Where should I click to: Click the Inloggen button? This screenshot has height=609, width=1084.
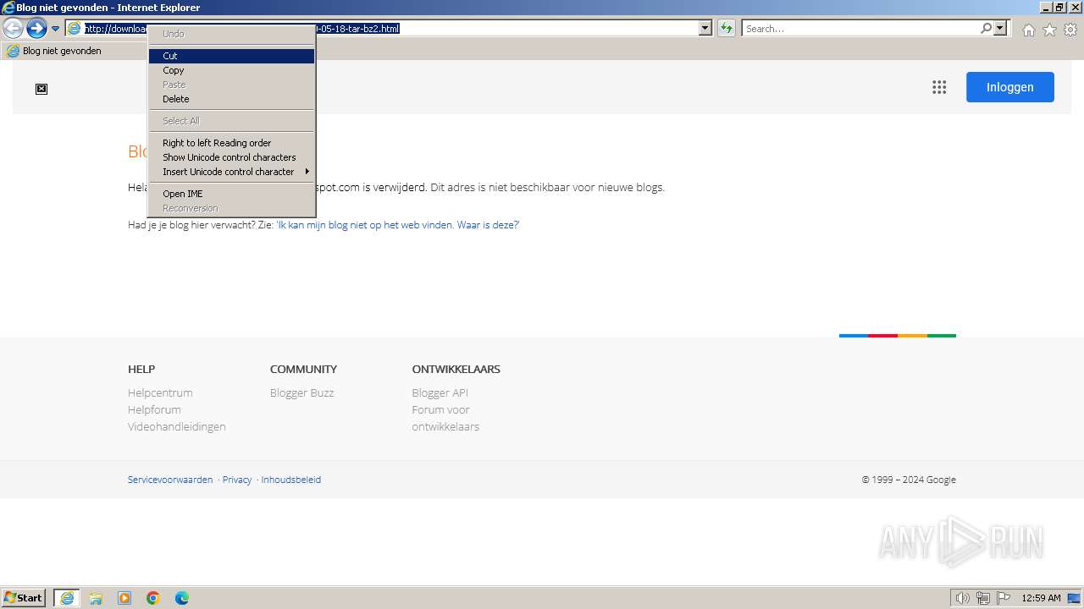[x=1010, y=87]
